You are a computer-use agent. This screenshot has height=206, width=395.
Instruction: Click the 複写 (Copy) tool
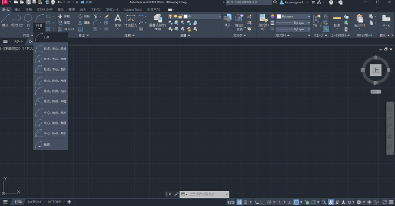click(64, 23)
